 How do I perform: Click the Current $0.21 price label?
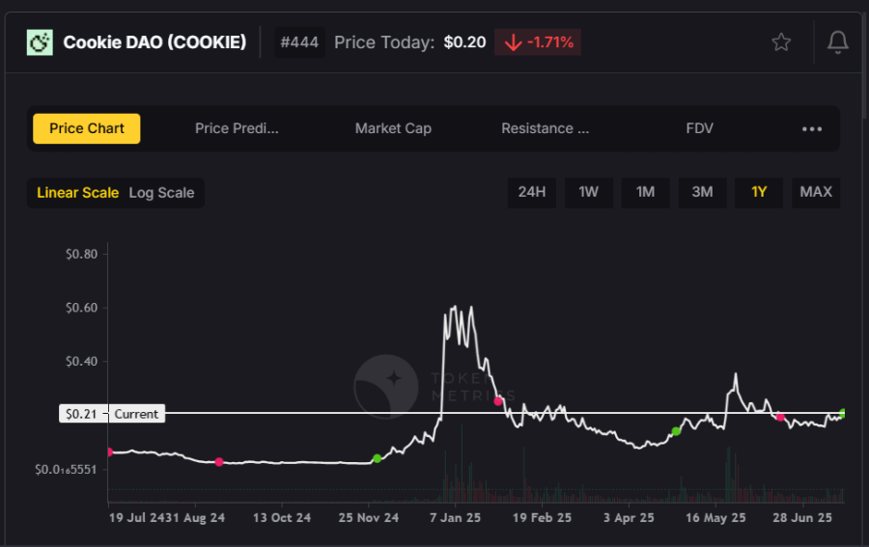112,414
